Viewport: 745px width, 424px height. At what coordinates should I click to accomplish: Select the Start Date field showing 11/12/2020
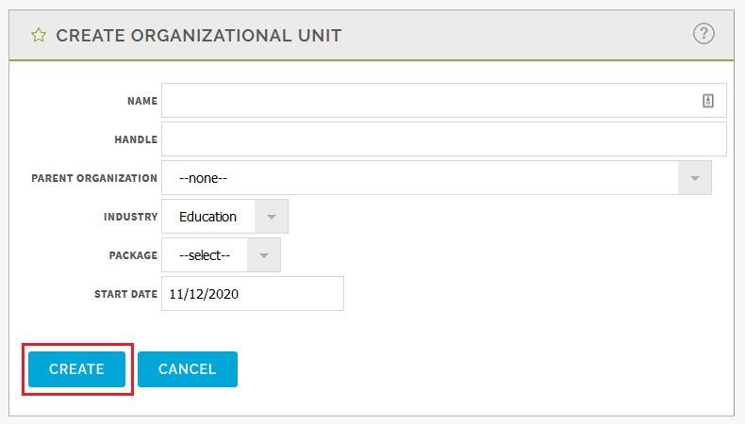click(252, 294)
